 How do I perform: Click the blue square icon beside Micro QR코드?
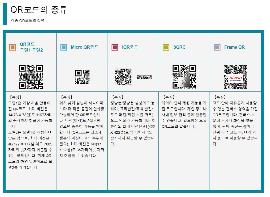pos(64,47)
